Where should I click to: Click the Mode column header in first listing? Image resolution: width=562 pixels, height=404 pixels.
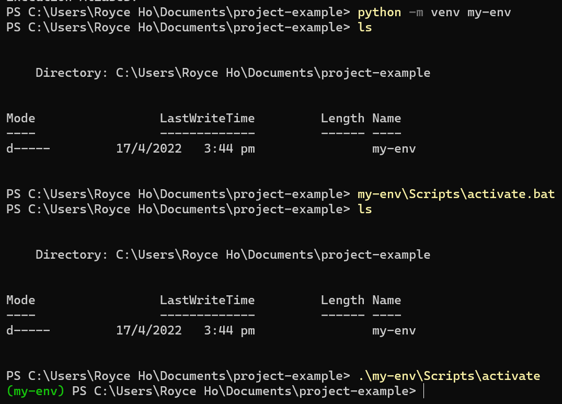pyautogui.click(x=20, y=118)
